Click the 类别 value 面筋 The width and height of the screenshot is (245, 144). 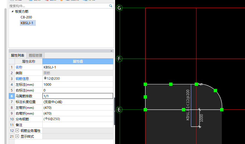coord(78,73)
